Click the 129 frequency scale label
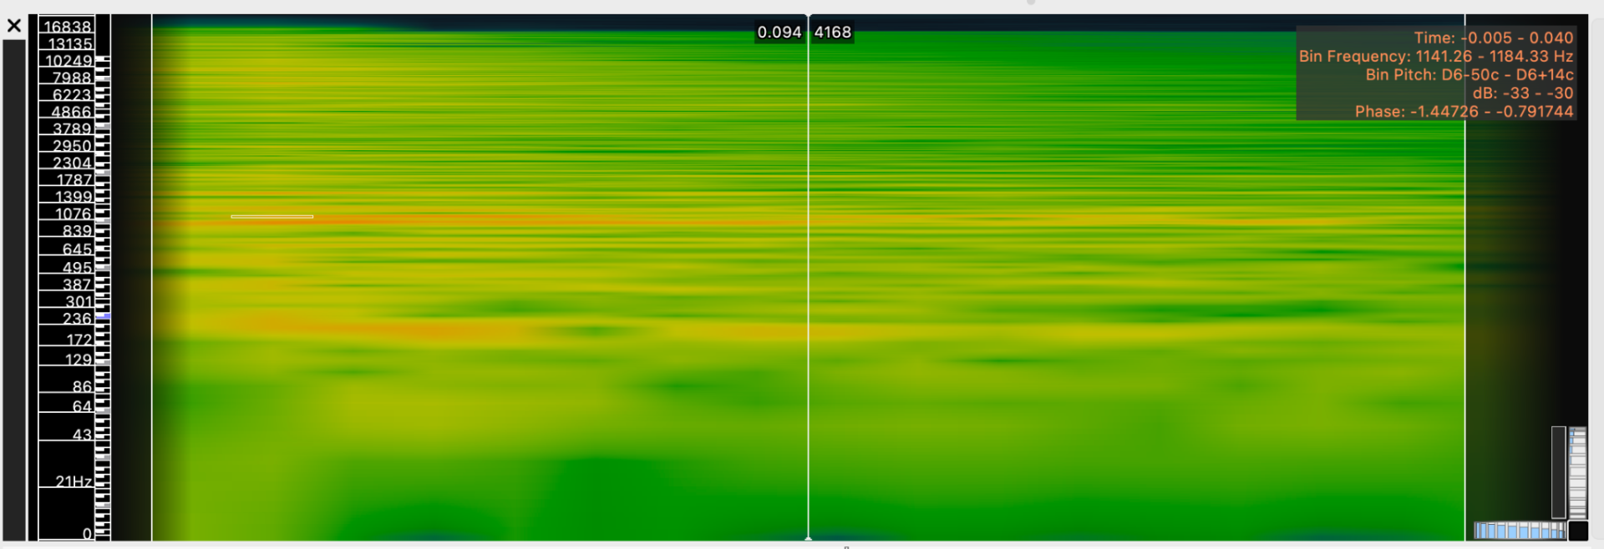 coord(79,360)
